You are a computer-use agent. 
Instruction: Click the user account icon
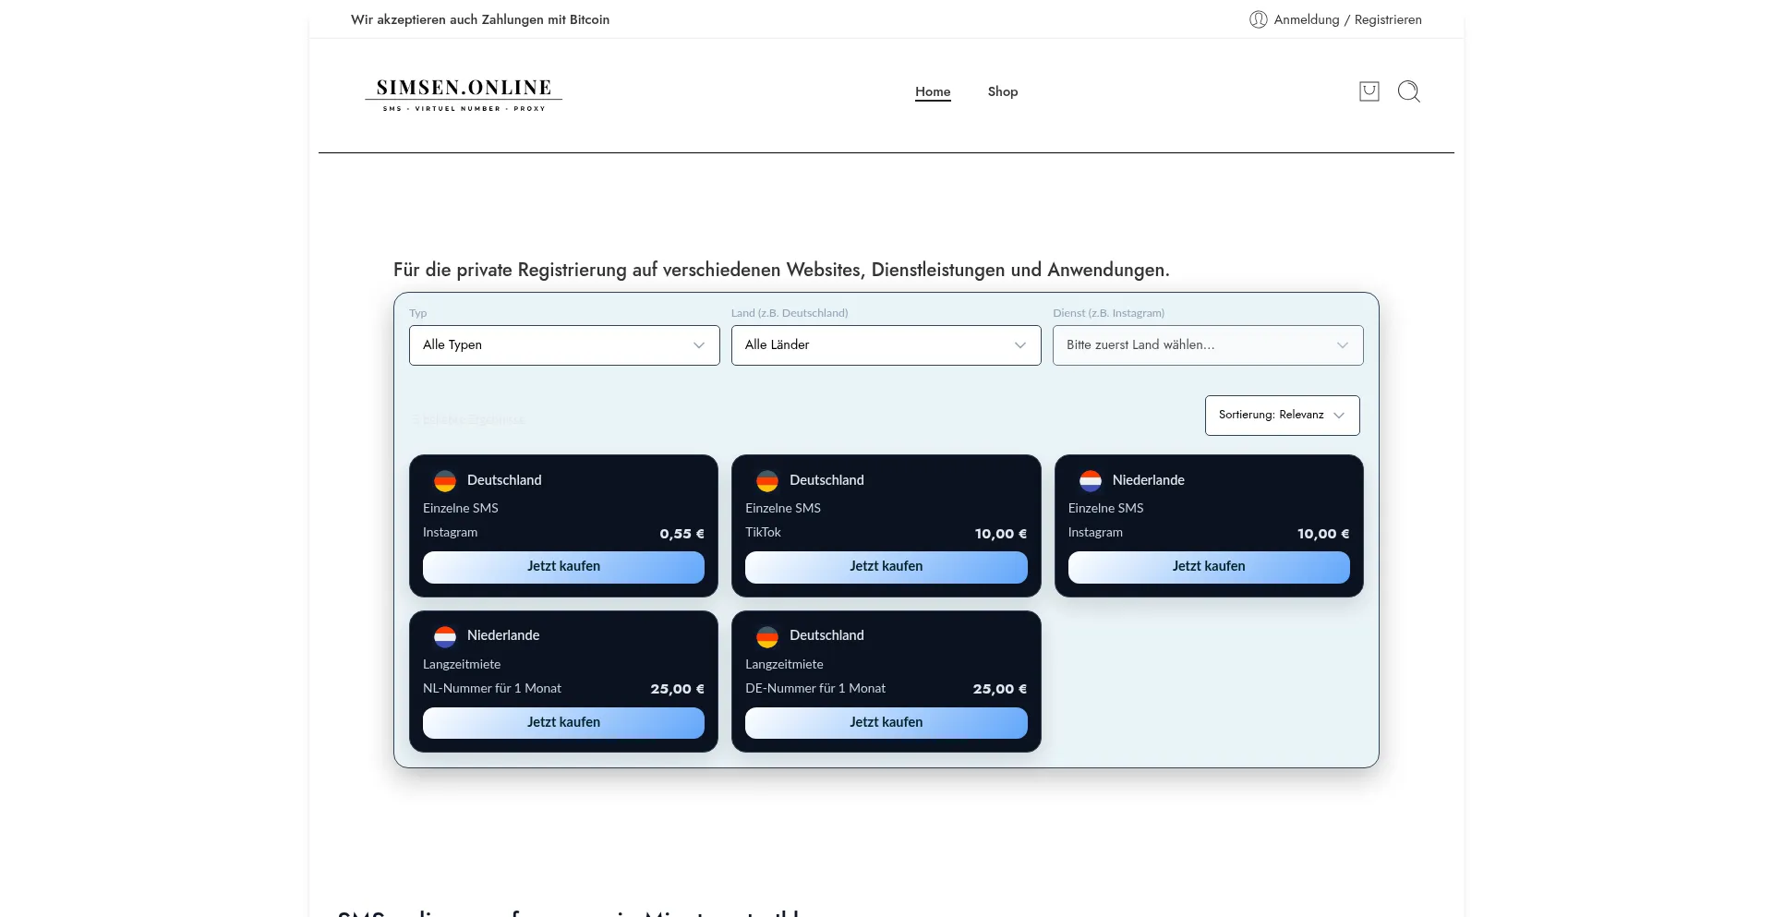(x=1258, y=19)
